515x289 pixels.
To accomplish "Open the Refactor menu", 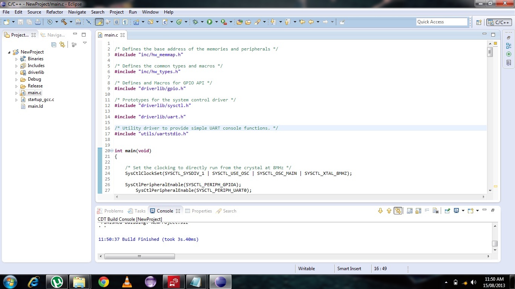I will (x=55, y=12).
